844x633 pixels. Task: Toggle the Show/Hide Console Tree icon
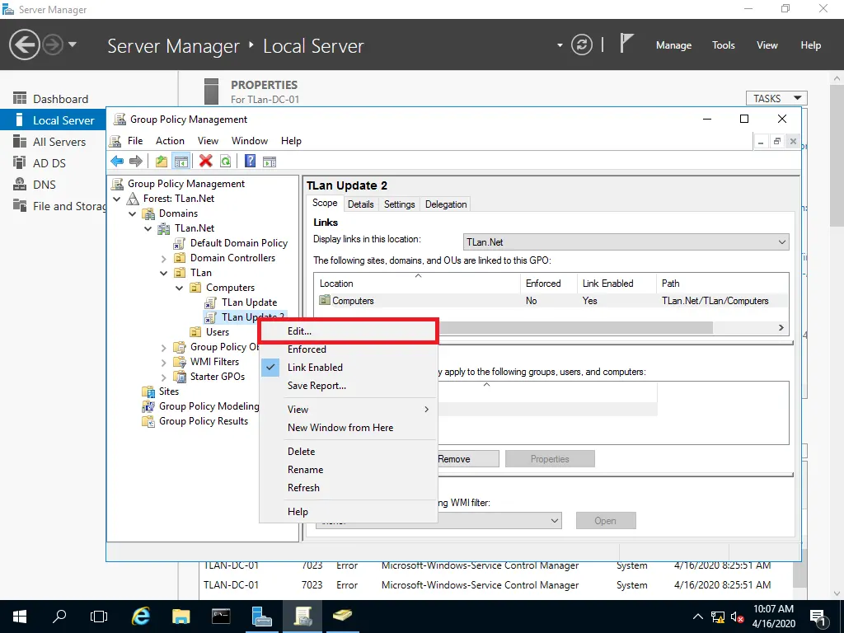(181, 161)
